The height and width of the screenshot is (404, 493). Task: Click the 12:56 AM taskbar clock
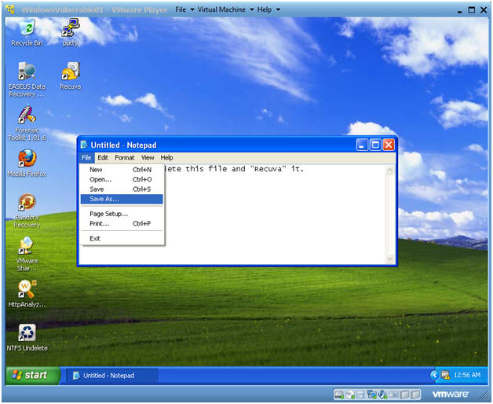pos(467,375)
